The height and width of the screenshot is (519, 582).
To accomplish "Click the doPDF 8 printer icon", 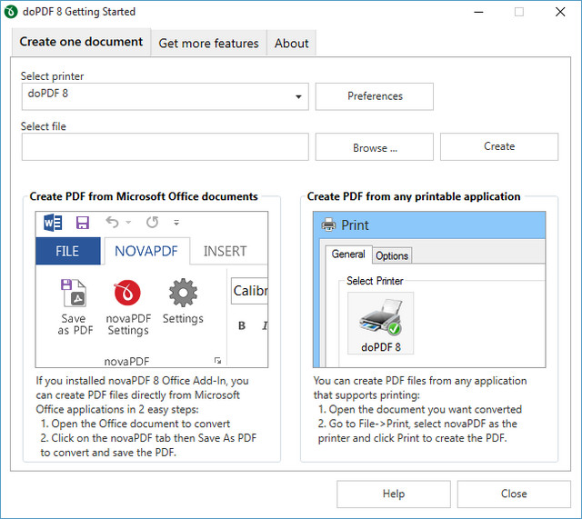I will click(x=380, y=317).
